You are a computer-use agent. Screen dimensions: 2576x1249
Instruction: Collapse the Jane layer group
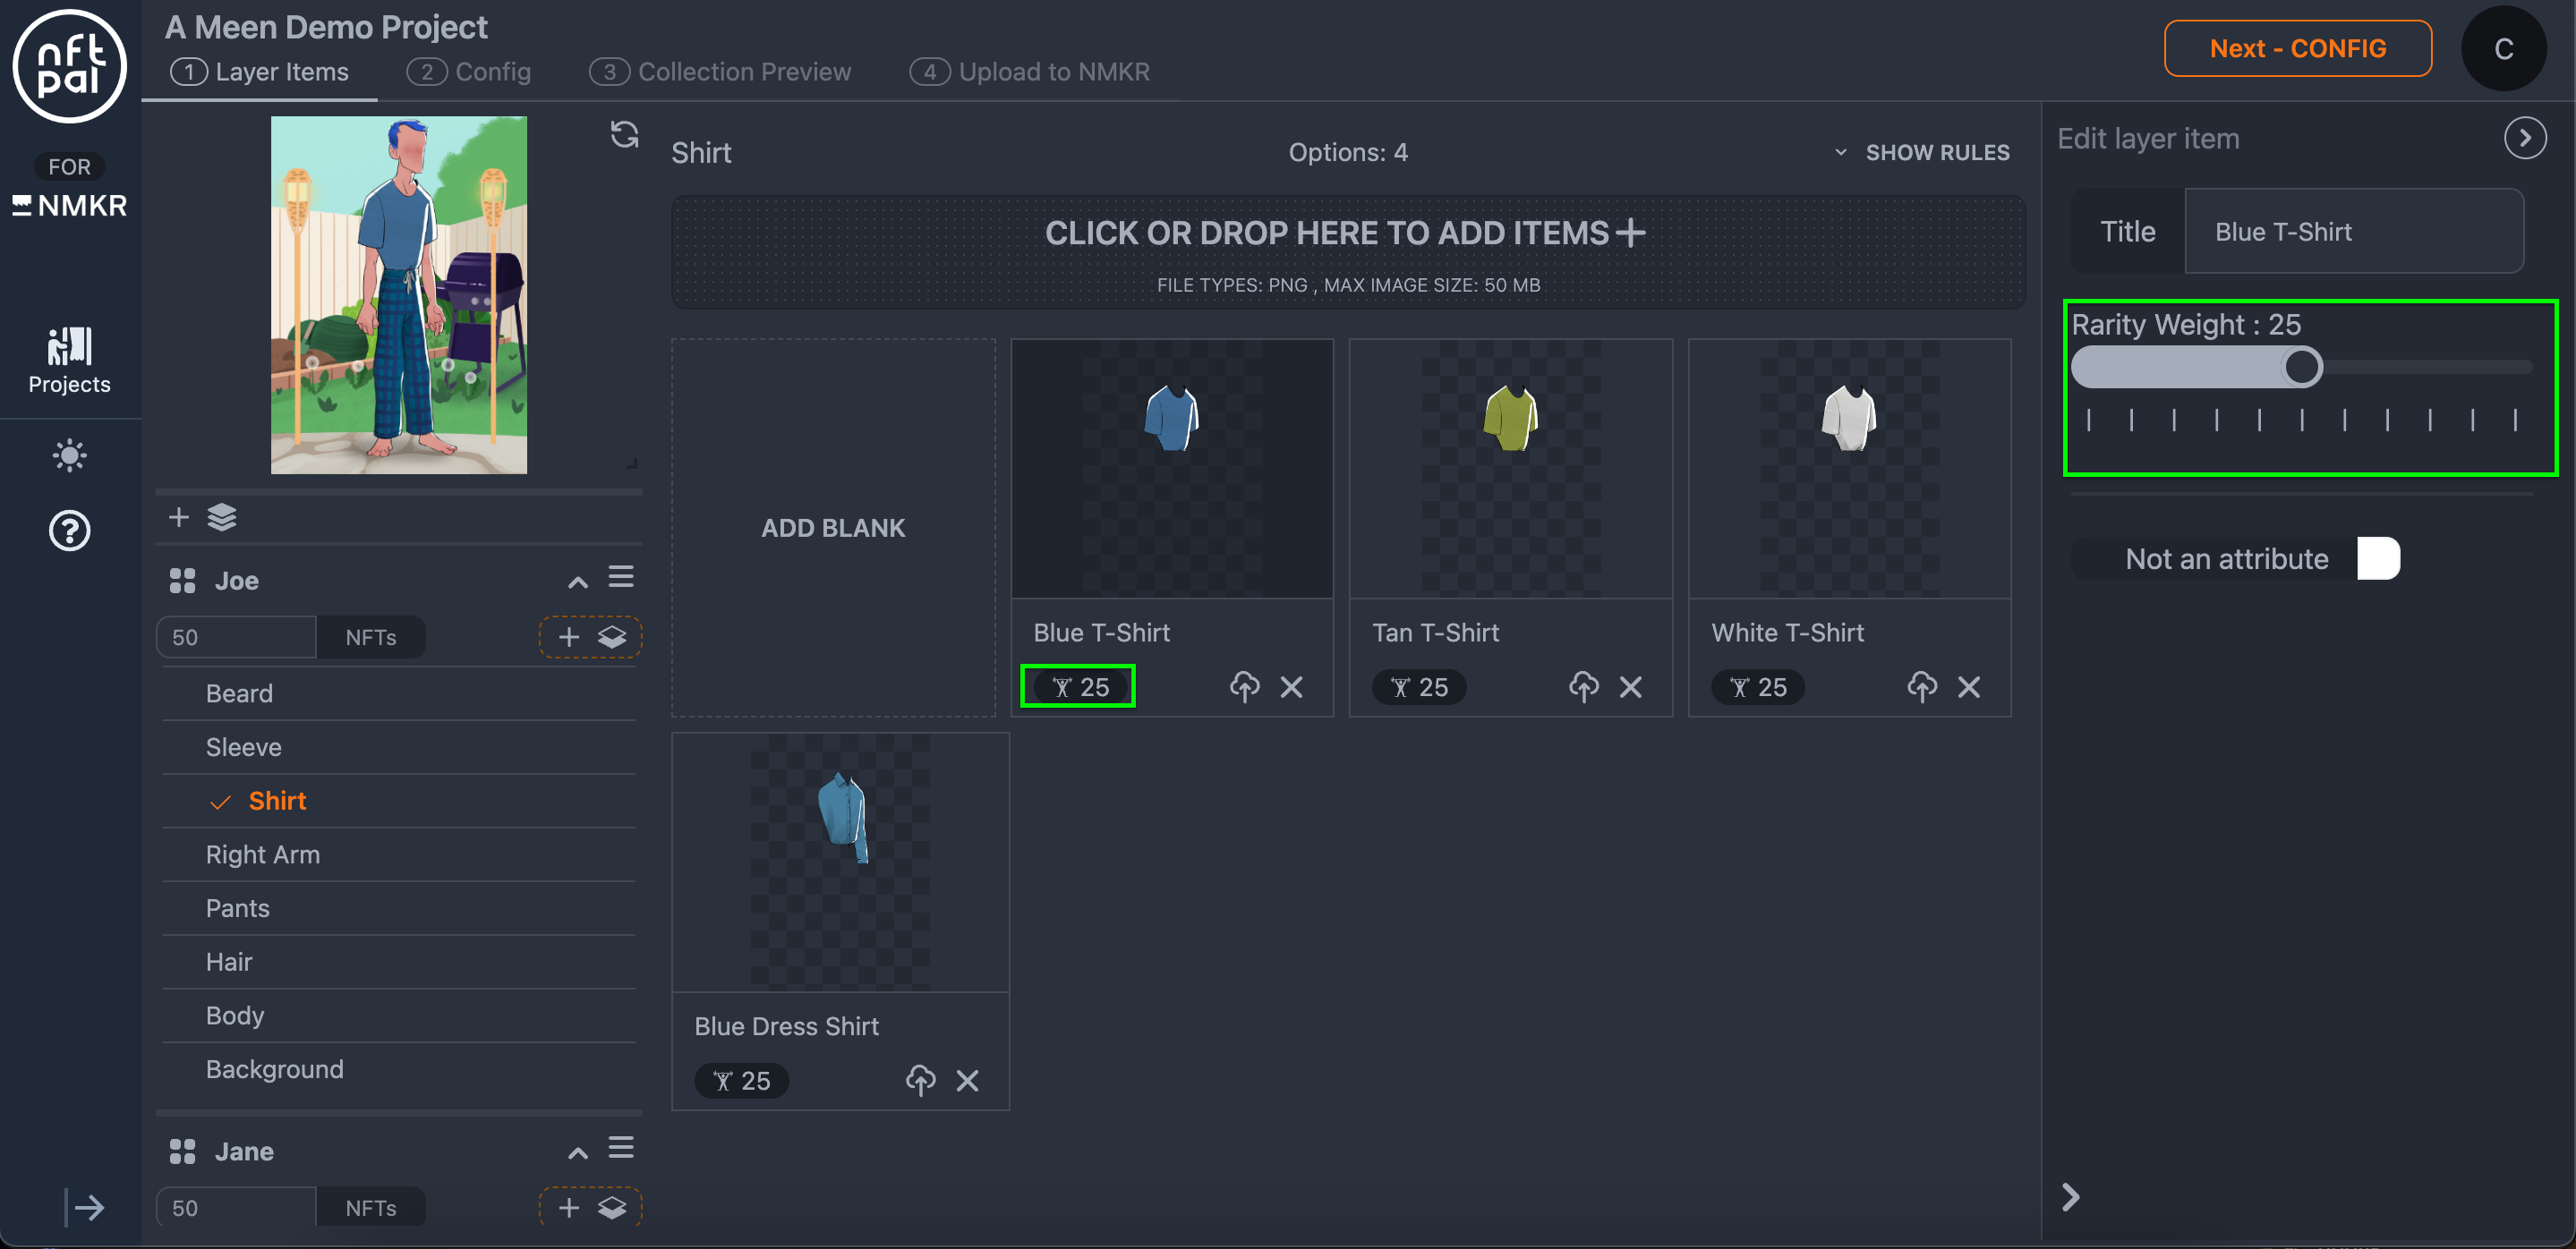[x=577, y=1152]
